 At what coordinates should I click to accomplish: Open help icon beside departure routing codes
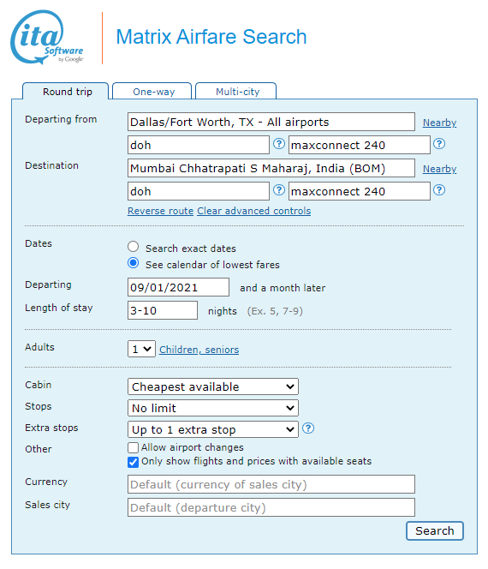279,144
